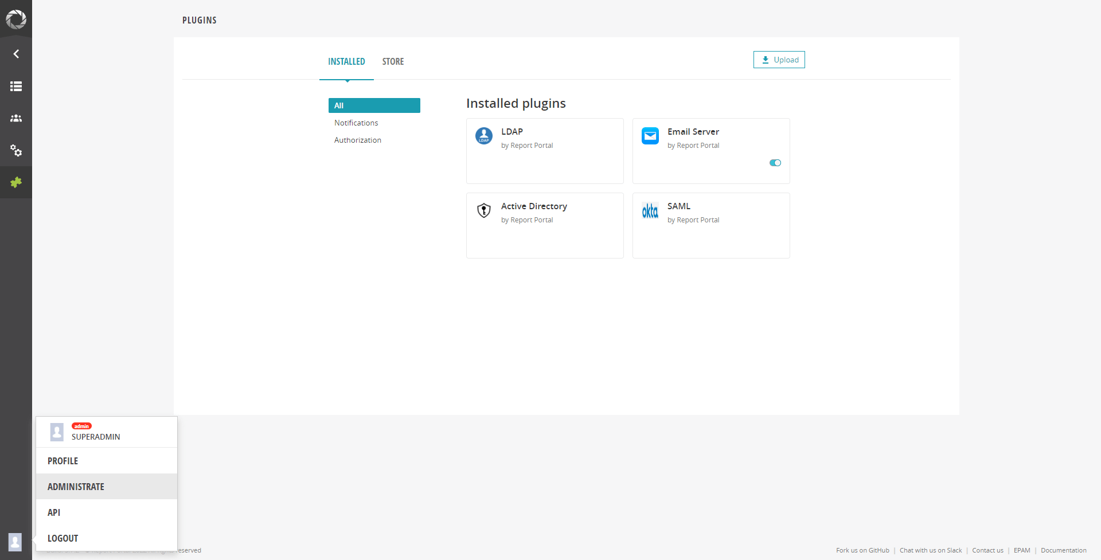Screen dimensions: 1101x560
Task: Filter plugins by Notifications category
Action: (356, 123)
